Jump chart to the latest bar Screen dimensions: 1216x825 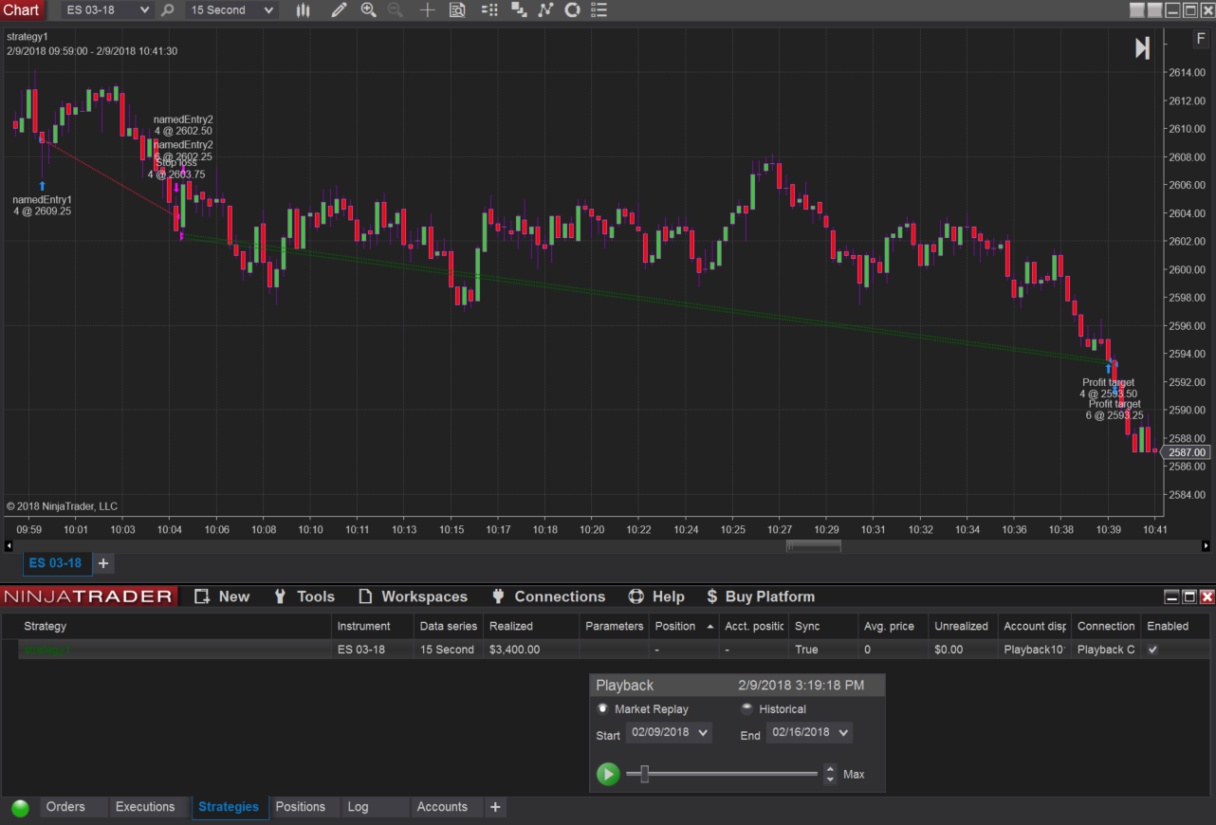coord(1143,47)
